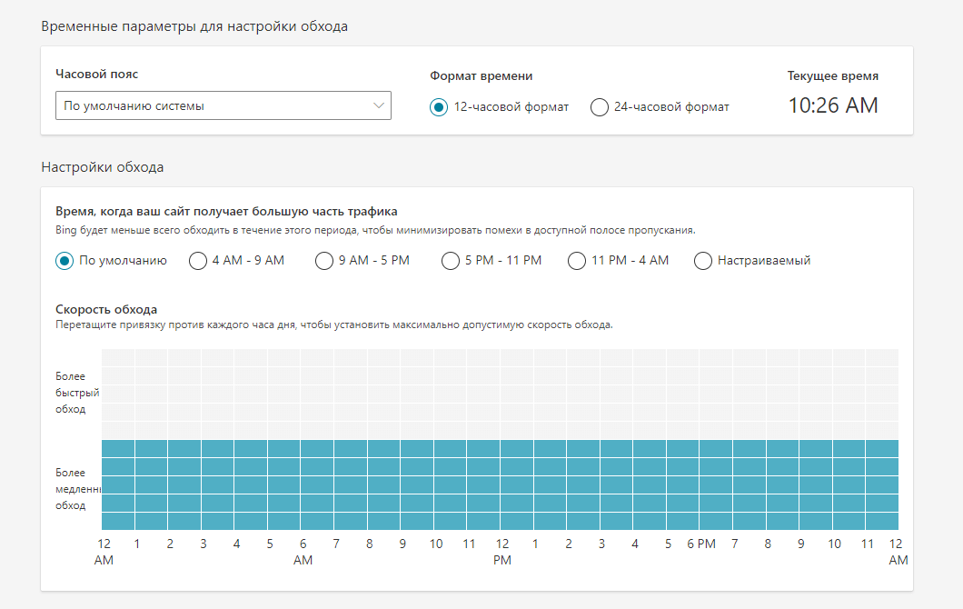Choose the 11 PM - 4 AM period
963x609 pixels.
[577, 261]
